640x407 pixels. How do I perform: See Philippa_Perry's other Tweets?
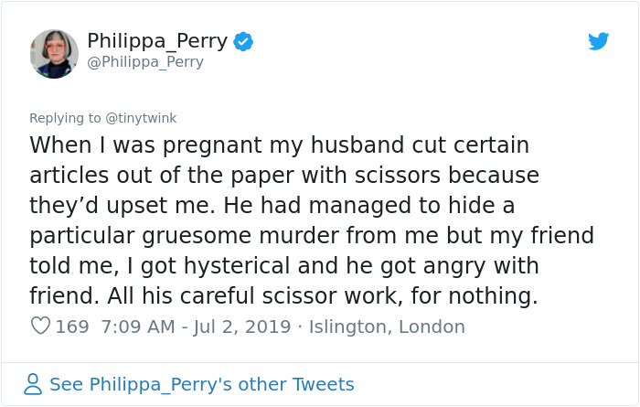point(201,384)
